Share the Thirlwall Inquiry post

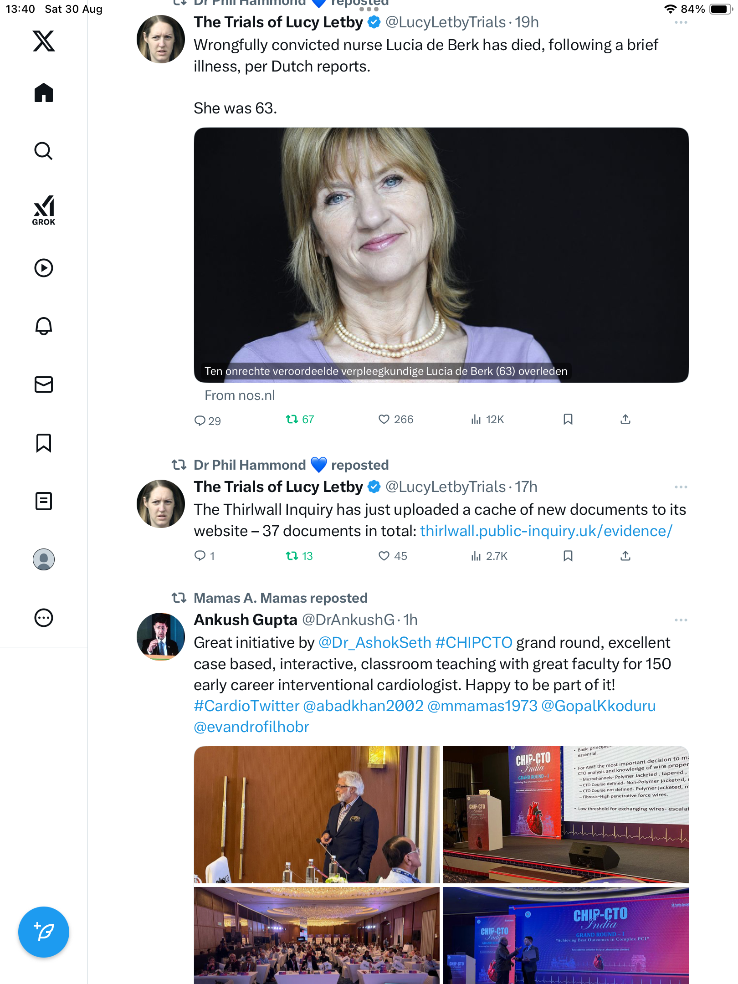(625, 556)
